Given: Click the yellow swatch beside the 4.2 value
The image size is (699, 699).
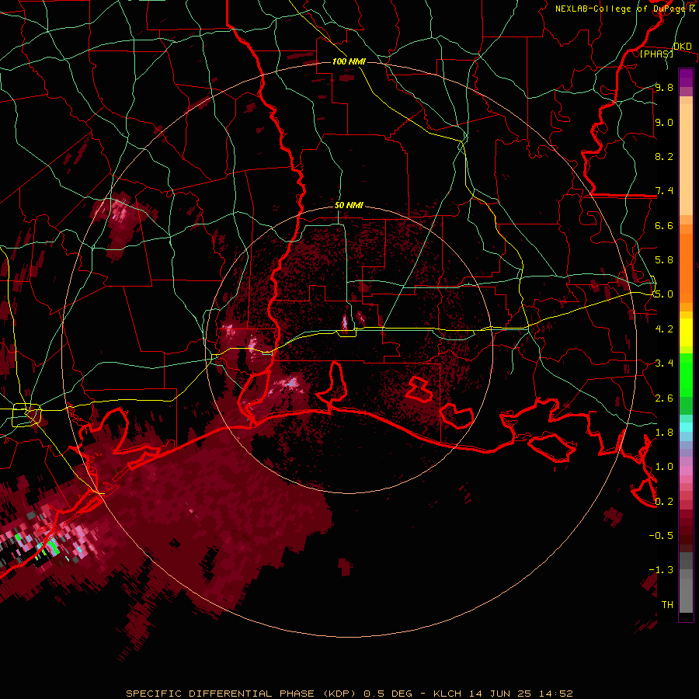Looking at the screenshot, I should pos(686,332).
